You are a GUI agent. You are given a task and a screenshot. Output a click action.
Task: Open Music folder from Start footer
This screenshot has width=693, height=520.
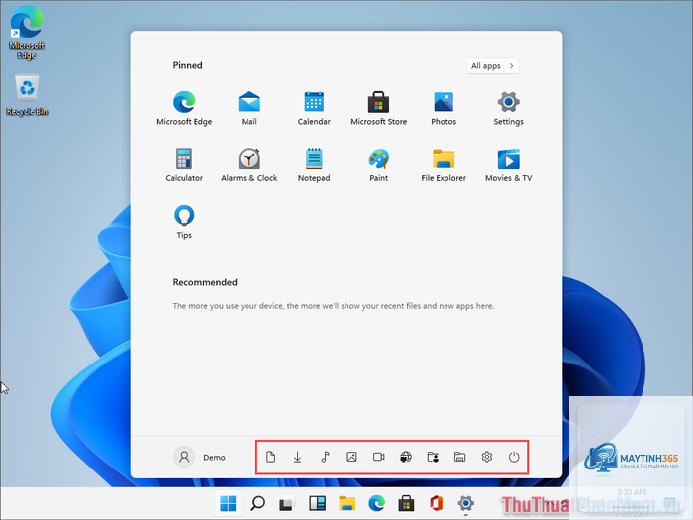325,457
